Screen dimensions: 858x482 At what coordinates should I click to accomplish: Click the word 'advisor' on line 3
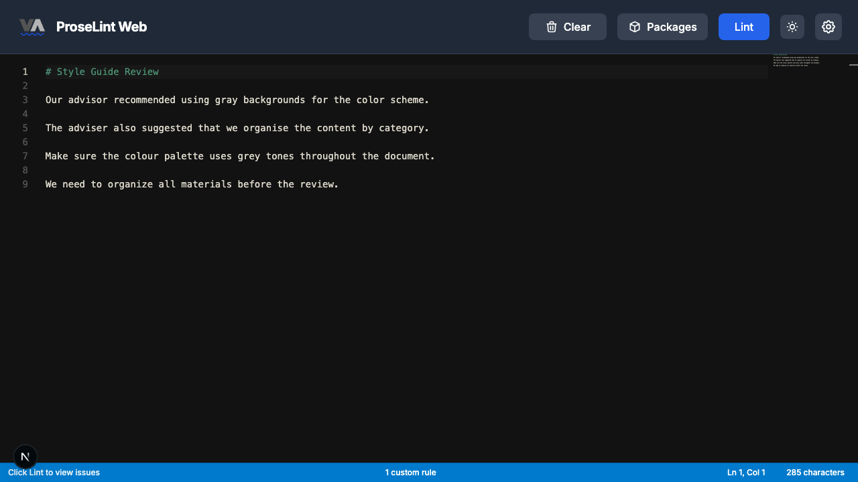tap(88, 100)
